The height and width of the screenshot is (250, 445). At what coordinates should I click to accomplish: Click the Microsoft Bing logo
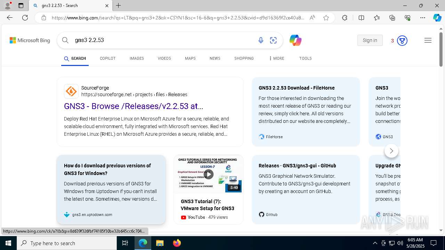tap(30, 40)
